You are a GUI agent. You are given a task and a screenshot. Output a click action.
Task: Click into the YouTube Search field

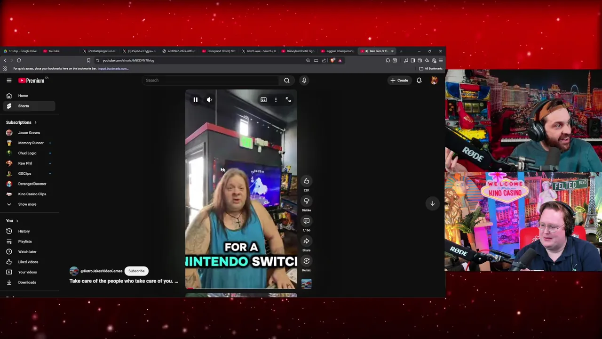click(x=210, y=81)
